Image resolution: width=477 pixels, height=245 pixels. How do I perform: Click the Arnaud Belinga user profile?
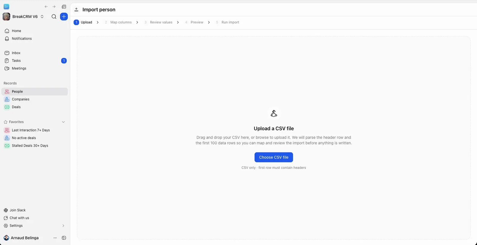tap(21, 238)
